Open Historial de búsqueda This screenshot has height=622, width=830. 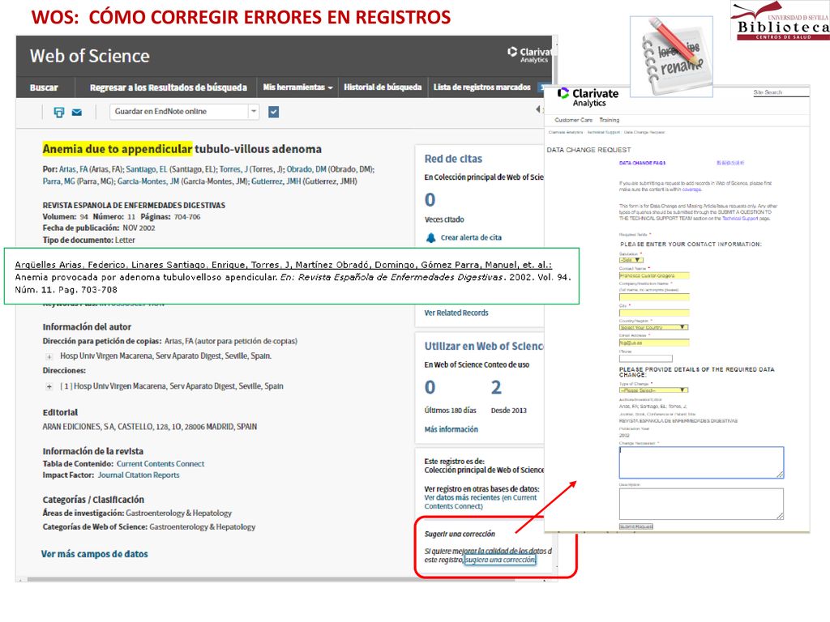(x=383, y=87)
